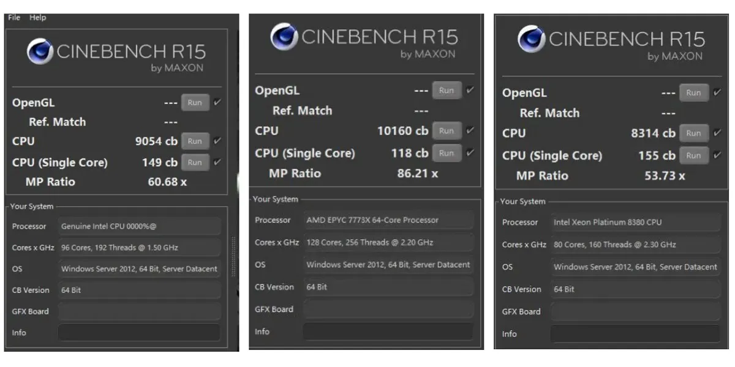This screenshot has height=367, width=735.
Task: Click 'Ref. Match' label in left window
Action: pyautogui.click(x=57, y=122)
